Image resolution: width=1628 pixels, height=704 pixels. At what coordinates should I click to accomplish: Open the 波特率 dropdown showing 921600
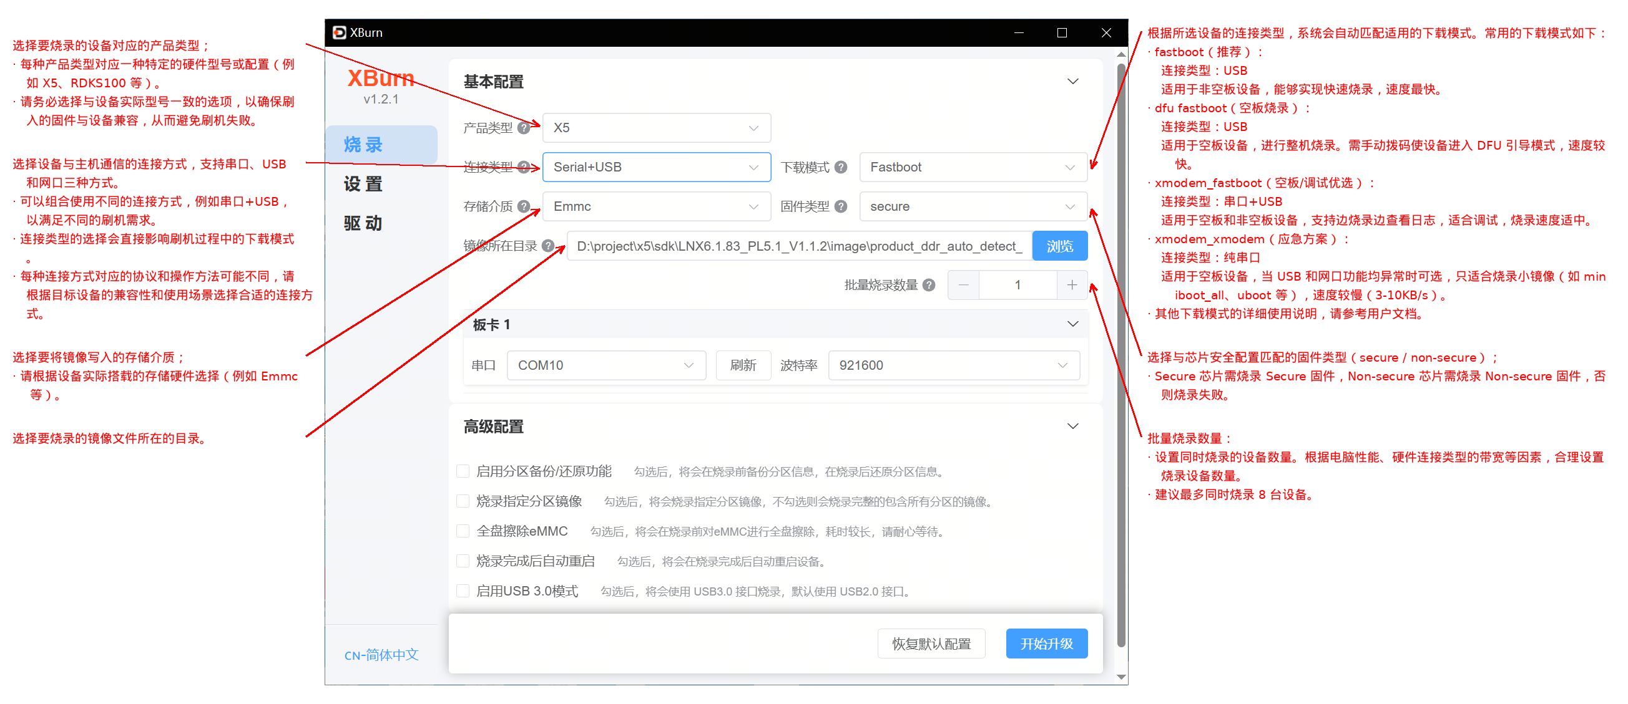954,365
